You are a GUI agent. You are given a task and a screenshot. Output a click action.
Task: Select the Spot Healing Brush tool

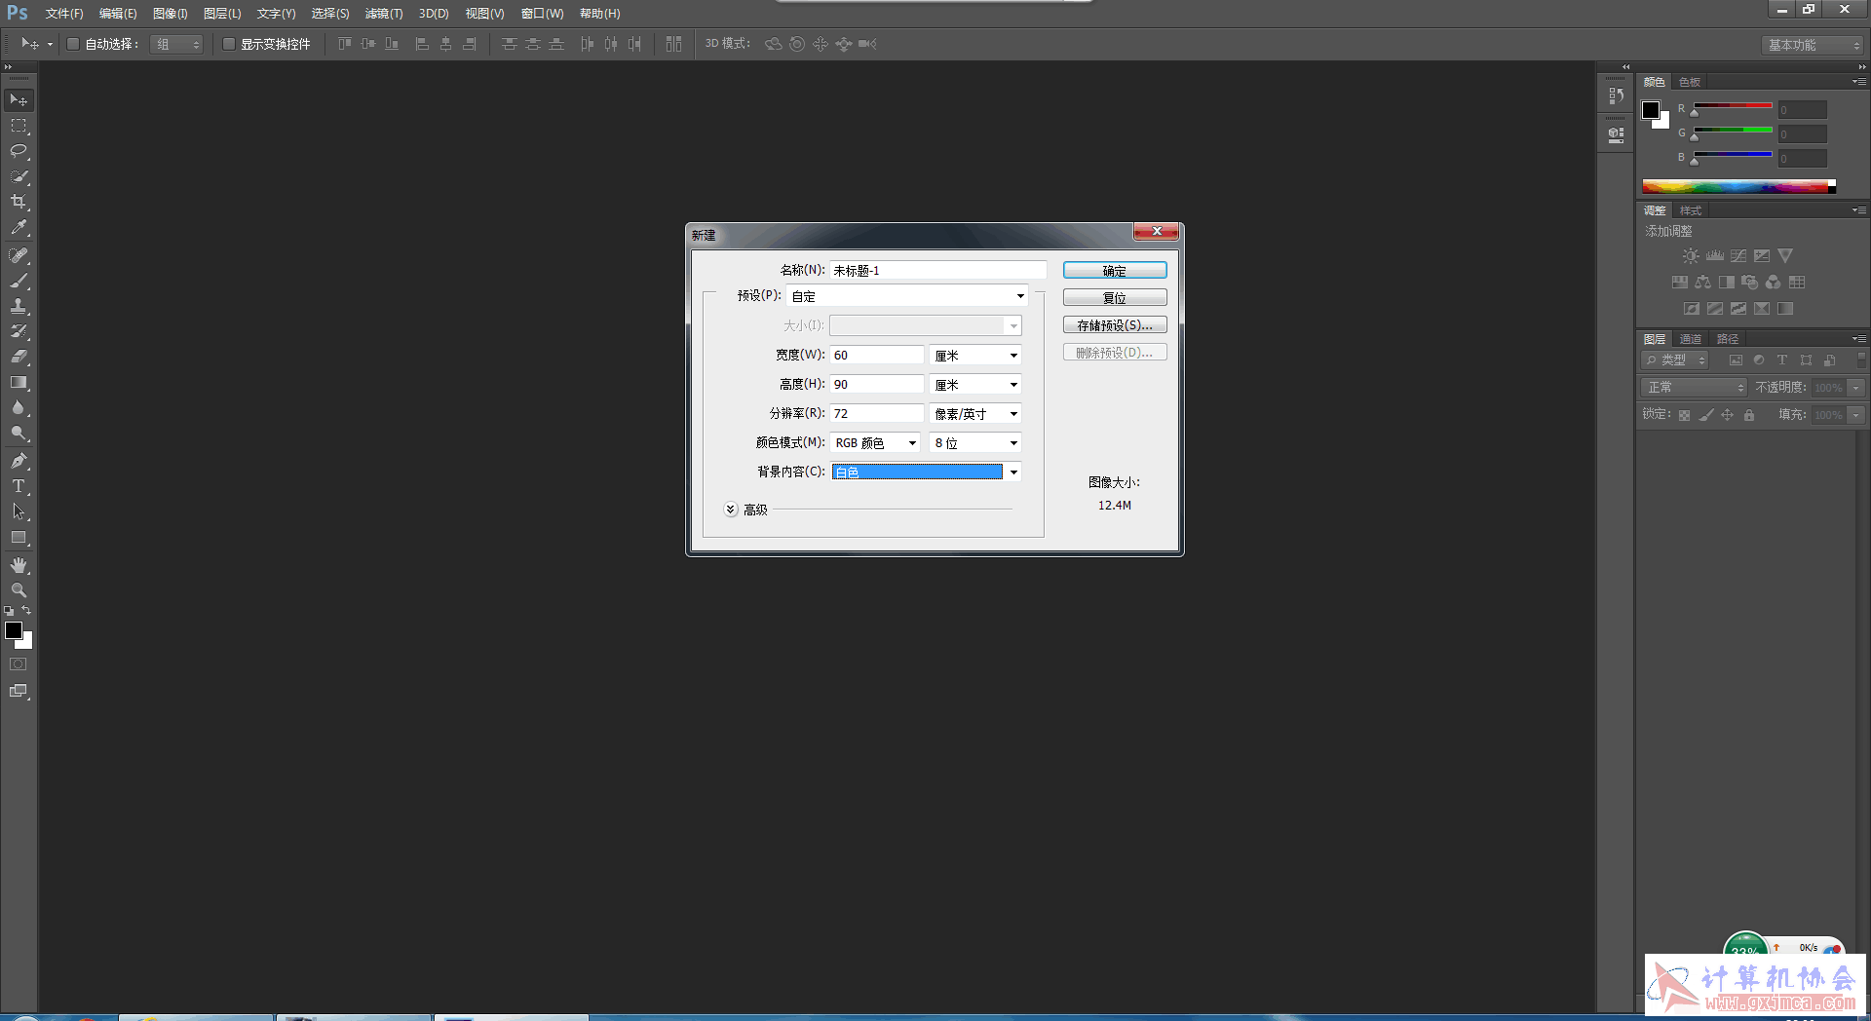click(x=19, y=255)
